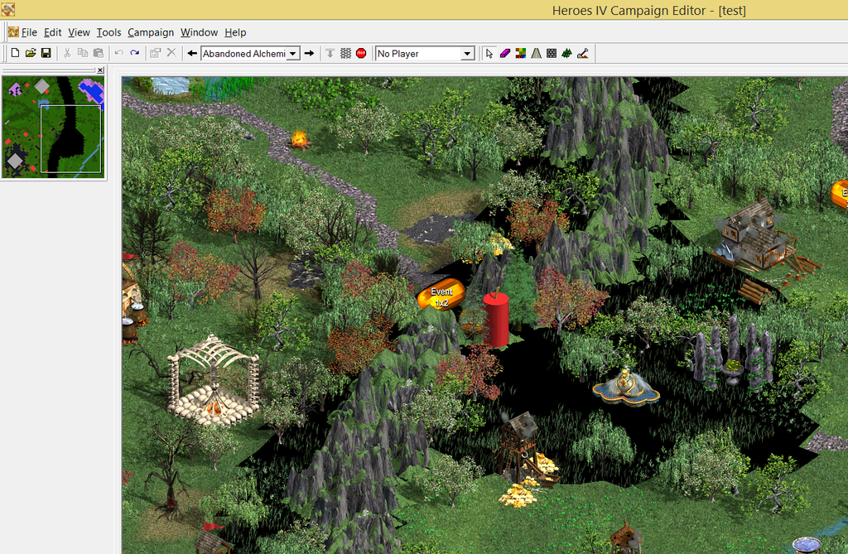Open the Abandoned Alchemi map dropdown
The image size is (848, 554).
coord(292,54)
